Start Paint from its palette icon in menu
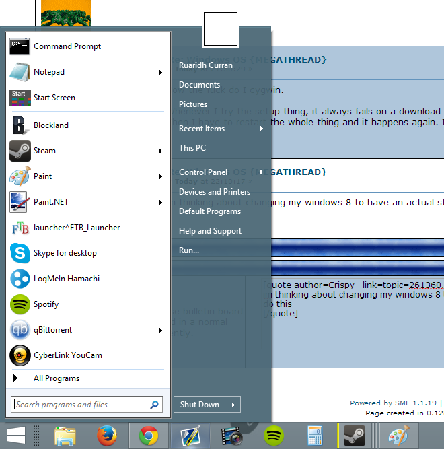The height and width of the screenshot is (449, 444). [20, 176]
